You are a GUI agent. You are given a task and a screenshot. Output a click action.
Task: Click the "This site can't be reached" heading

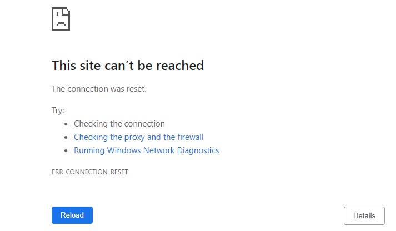point(128,66)
